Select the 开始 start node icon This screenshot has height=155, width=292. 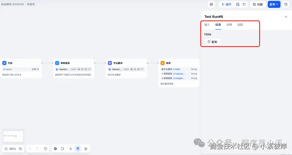5,63
